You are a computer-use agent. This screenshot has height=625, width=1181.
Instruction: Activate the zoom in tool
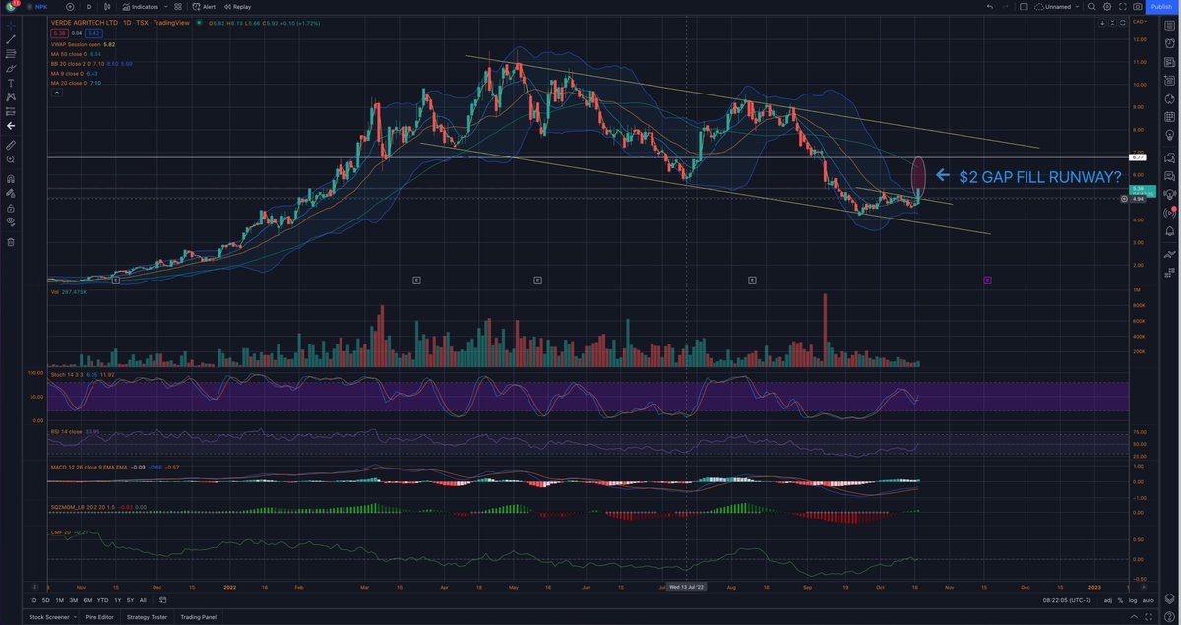coord(11,159)
